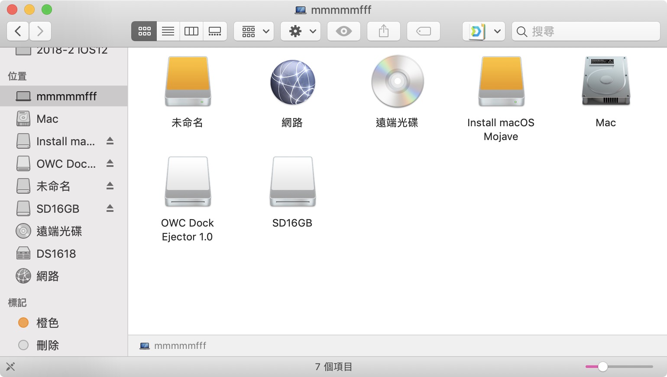Switch to list view

[x=168, y=31]
